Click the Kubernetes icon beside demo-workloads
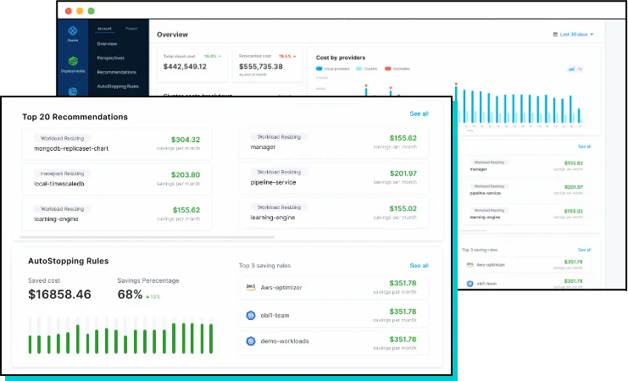This screenshot has height=381, width=628. click(x=251, y=341)
